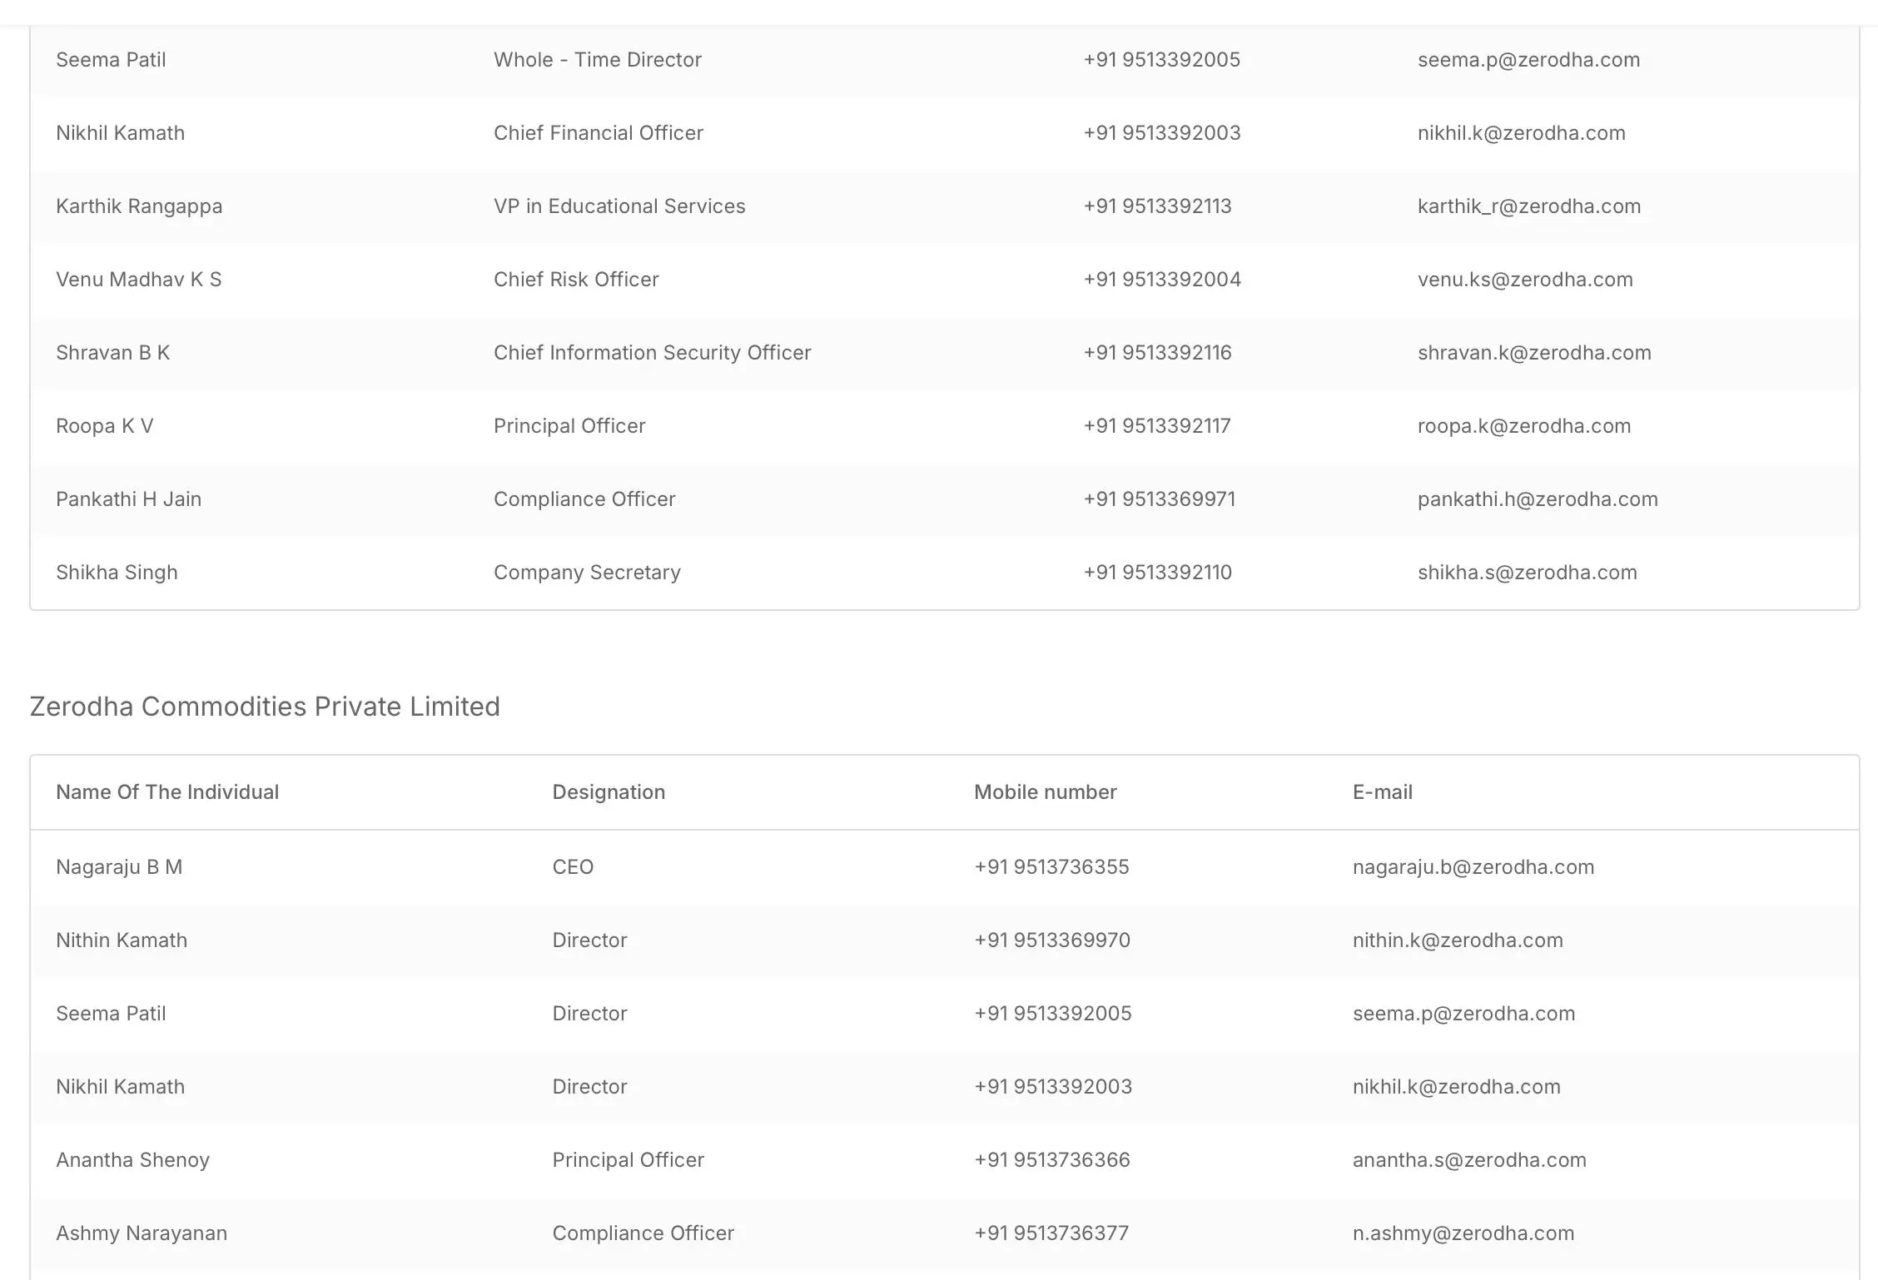Click the mobile number +91 9513392113
This screenshot has width=1878, height=1280.
(1158, 206)
